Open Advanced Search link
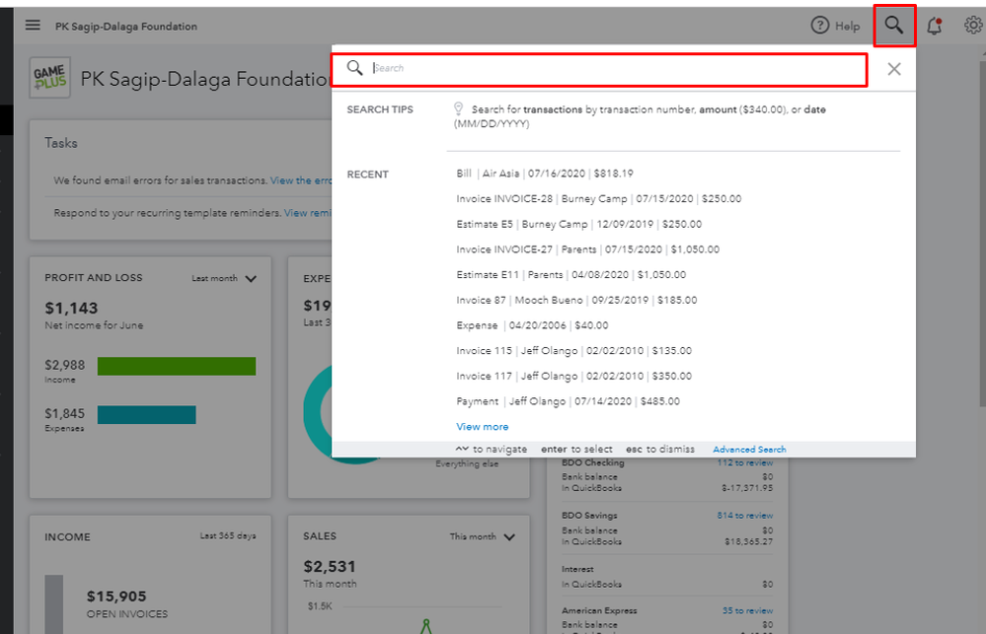 749,450
